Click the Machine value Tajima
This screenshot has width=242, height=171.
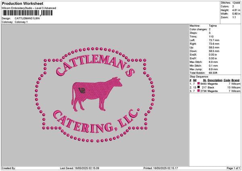213,26
